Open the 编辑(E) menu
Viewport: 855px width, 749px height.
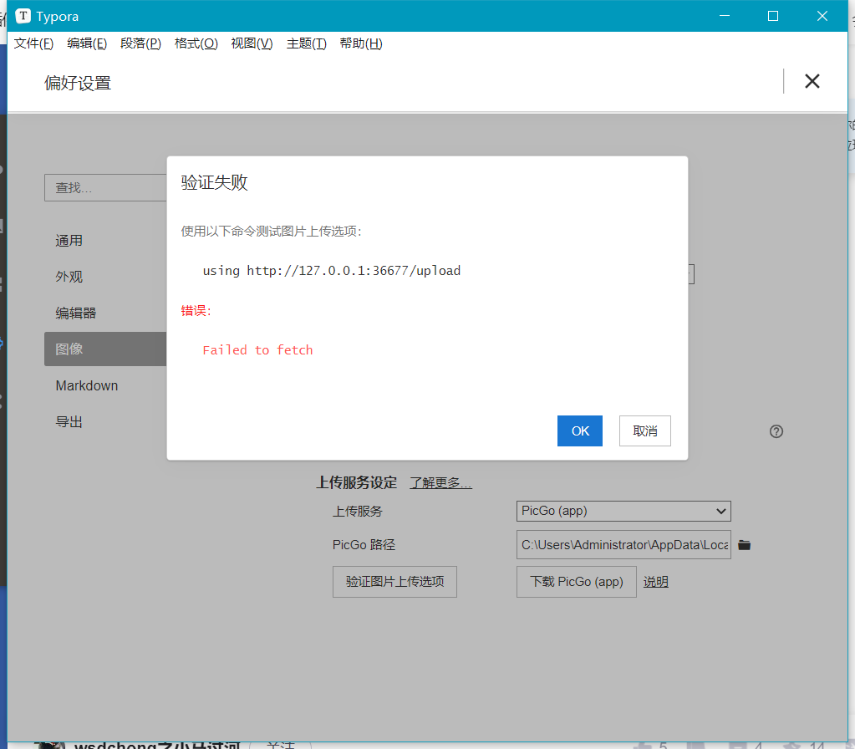tap(87, 43)
